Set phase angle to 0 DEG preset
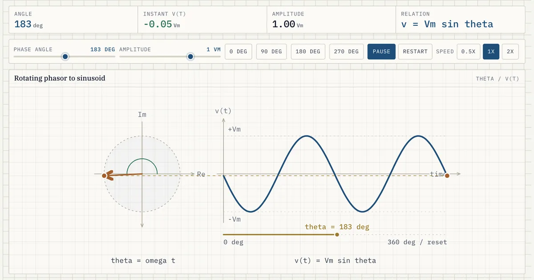534x280 pixels. (238, 52)
